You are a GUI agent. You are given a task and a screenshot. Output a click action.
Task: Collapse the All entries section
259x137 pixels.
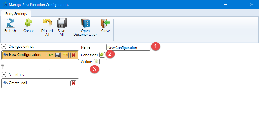click(x=4, y=75)
